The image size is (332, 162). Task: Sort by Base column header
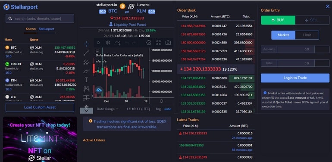[x=9, y=40]
